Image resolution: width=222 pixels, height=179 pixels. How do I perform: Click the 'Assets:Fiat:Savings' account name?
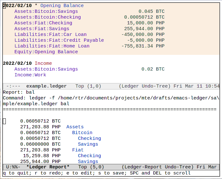(42, 29)
